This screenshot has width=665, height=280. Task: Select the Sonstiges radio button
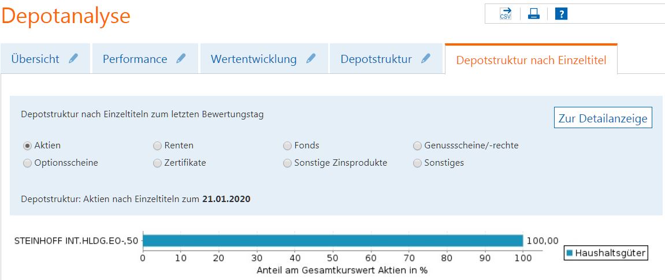(417, 163)
